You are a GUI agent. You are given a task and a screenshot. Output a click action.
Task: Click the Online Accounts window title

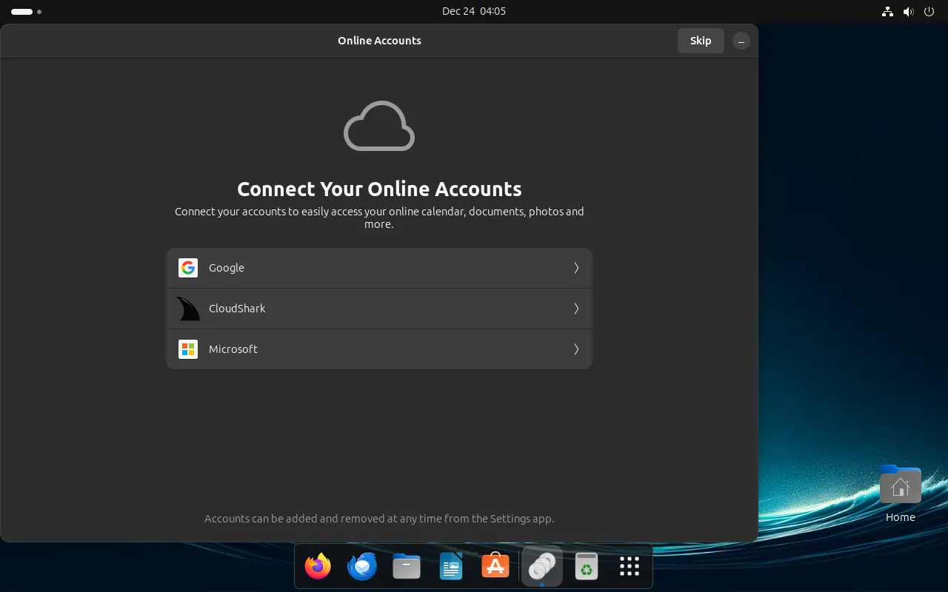tap(379, 41)
